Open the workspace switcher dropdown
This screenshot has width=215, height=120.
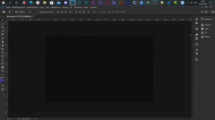207,12
